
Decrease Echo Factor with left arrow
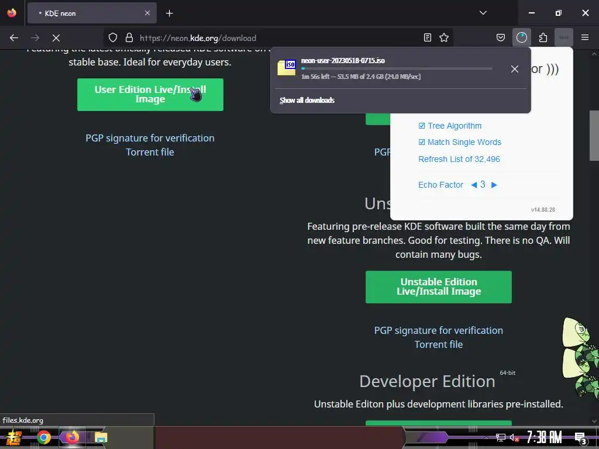[474, 185]
